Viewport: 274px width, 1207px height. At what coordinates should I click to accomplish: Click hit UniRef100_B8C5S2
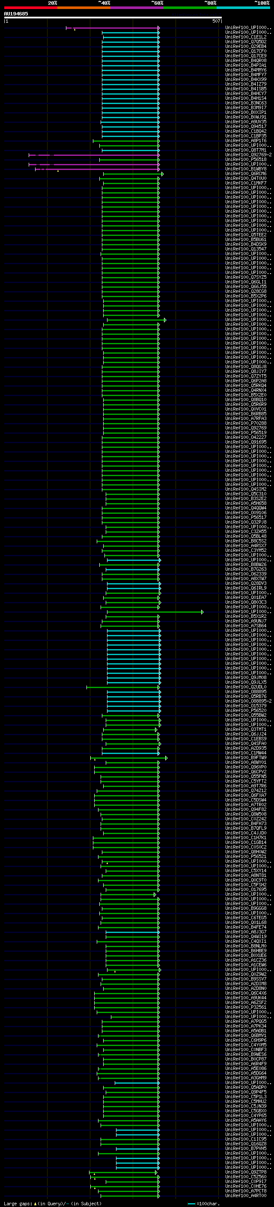coord(246,541)
